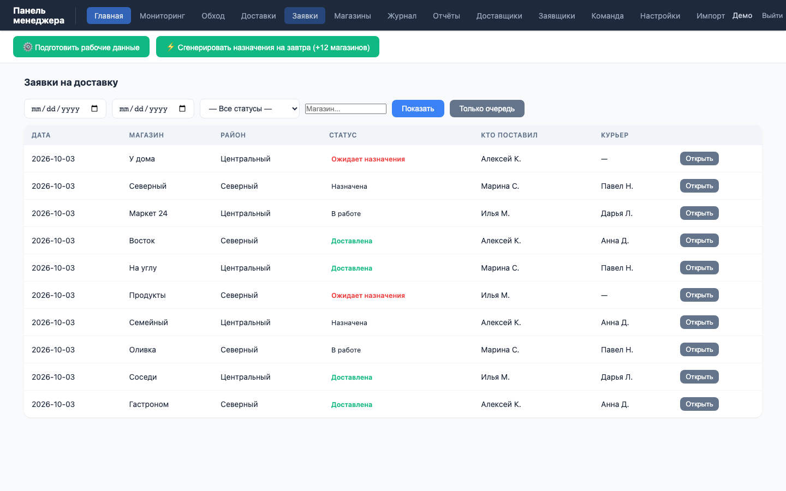Screen dimensions: 786x491
Task: Open the Оливка request
Action: 699,349
